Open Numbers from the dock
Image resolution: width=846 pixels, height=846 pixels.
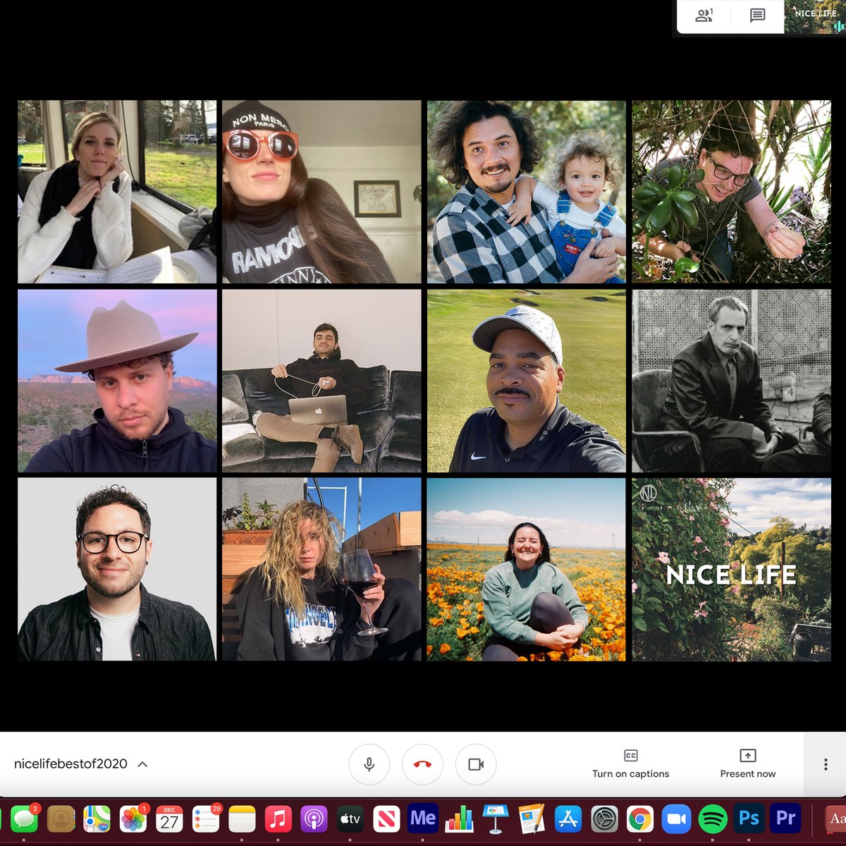[459, 819]
